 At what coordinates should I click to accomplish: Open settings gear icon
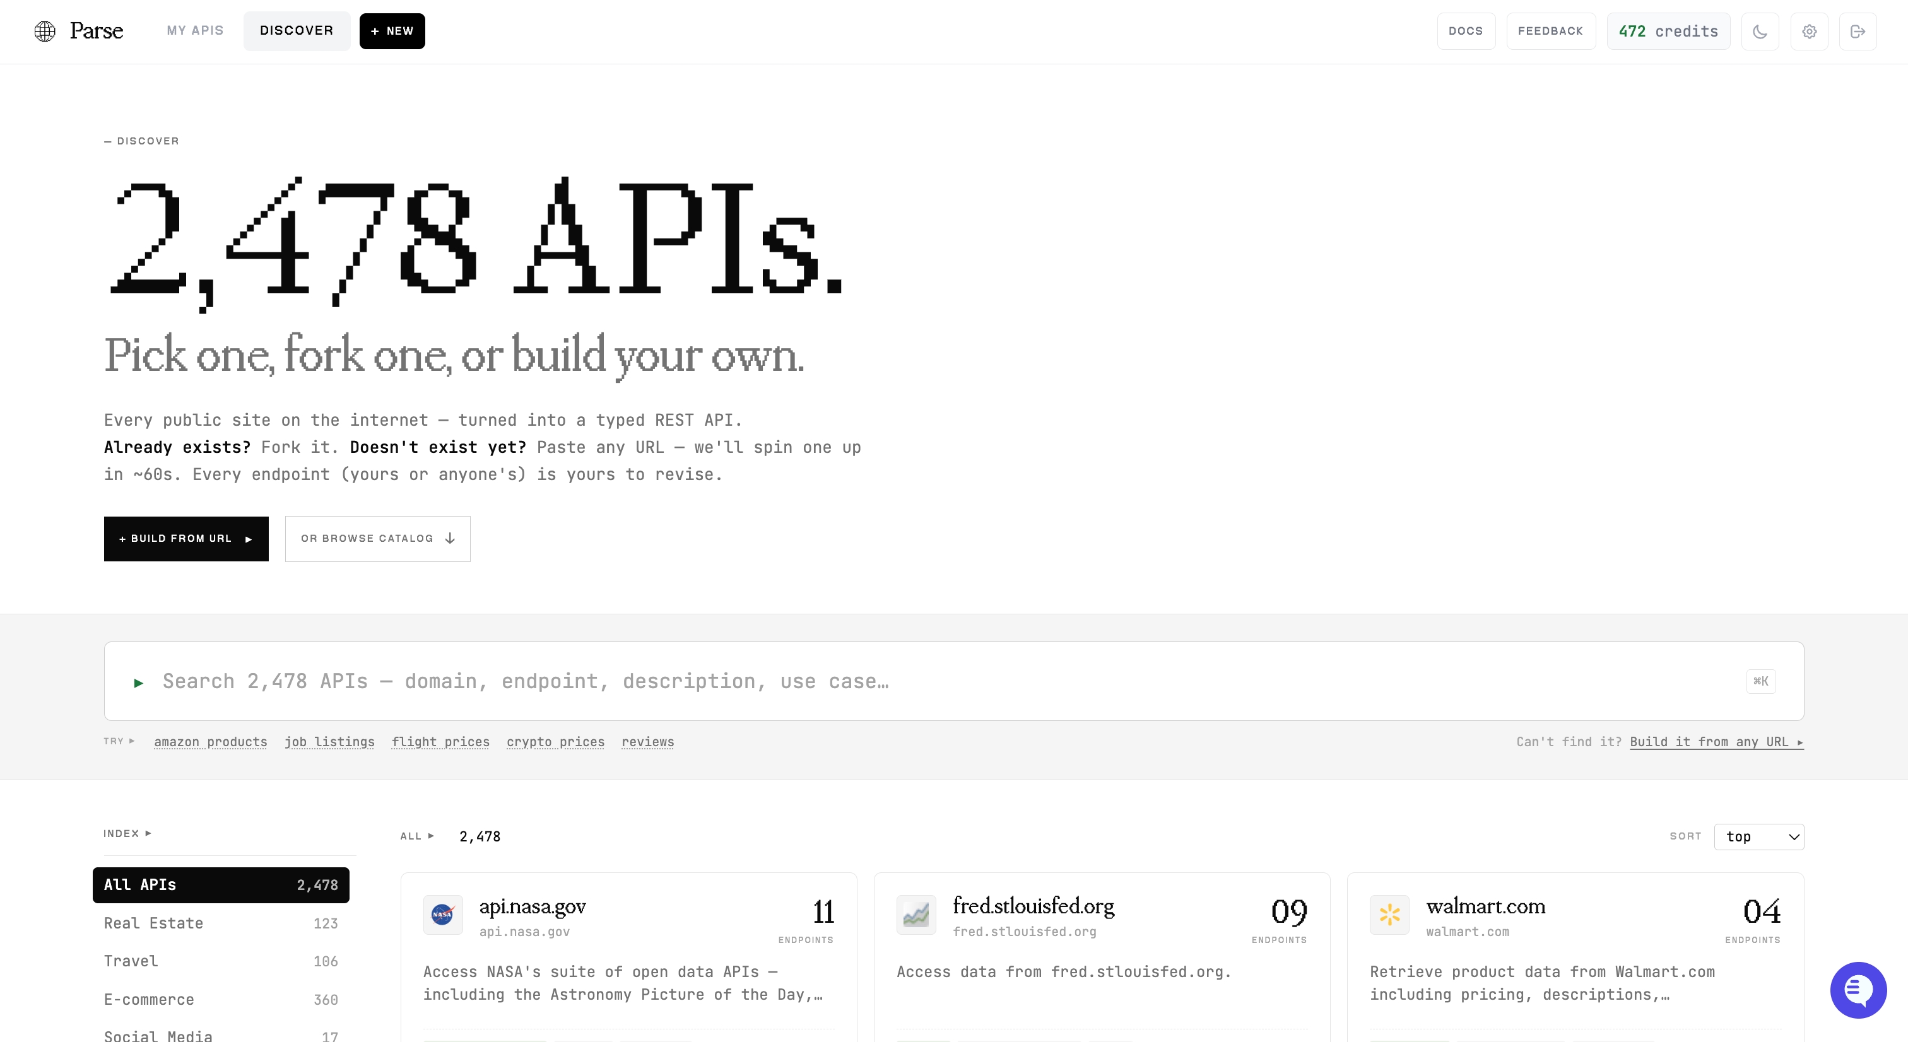pos(1810,31)
